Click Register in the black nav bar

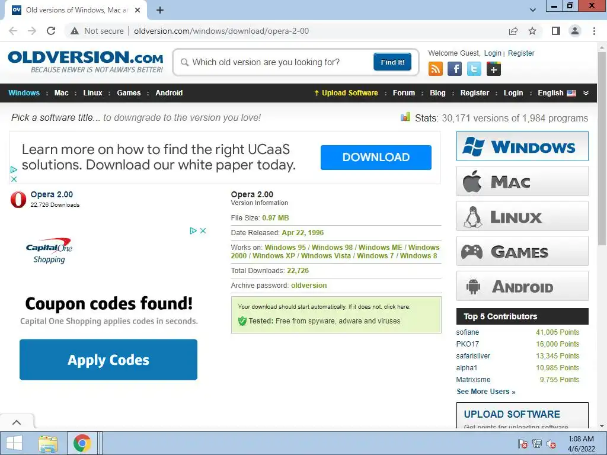[x=475, y=93]
